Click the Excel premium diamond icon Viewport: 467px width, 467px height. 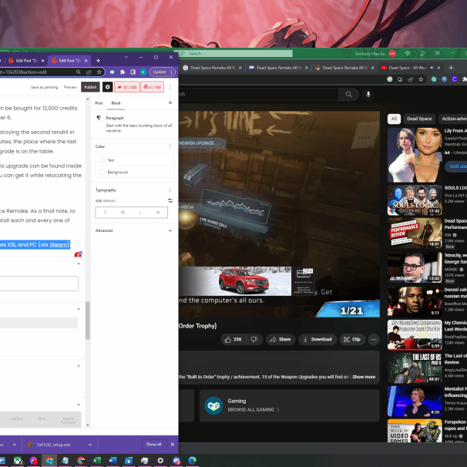[408, 53]
